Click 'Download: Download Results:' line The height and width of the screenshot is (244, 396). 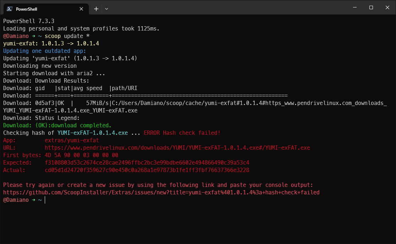tap(46, 81)
